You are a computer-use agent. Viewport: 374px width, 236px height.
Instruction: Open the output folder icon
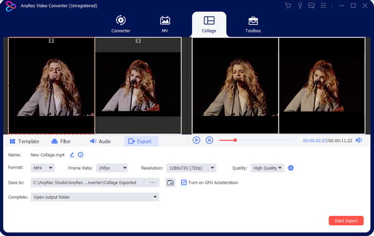(x=170, y=182)
